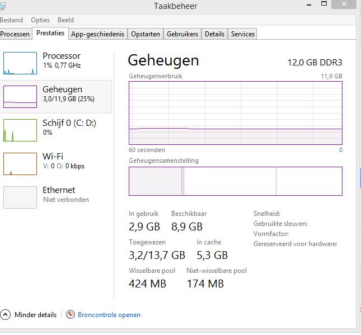This screenshot has height=335, width=361.
Task: Open the Bestand menu
Action: pyautogui.click(x=12, y=20)
